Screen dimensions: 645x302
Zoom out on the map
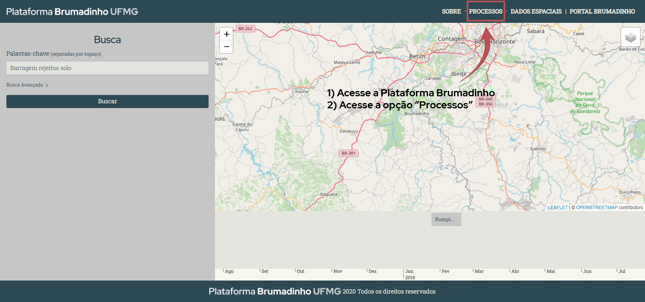(x=226, y=47)
